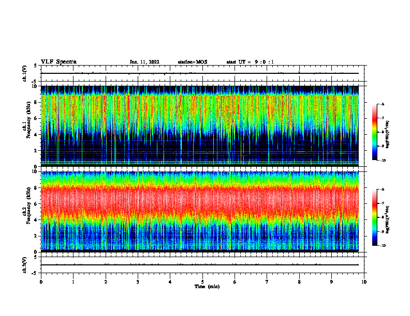Click the "start UT = 9 : 0 : 1" text

coord(250,62)
